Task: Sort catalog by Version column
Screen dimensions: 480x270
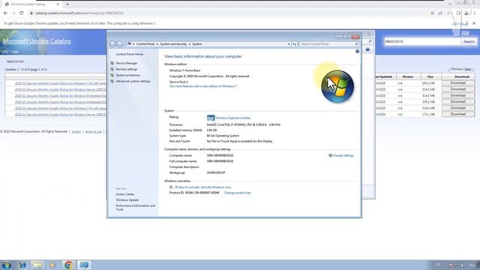Action: click(408, 76)
